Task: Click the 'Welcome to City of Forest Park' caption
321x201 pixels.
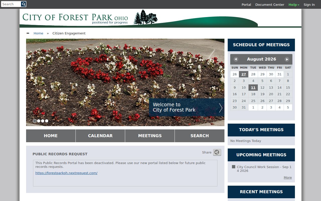Action: [174, 107]
